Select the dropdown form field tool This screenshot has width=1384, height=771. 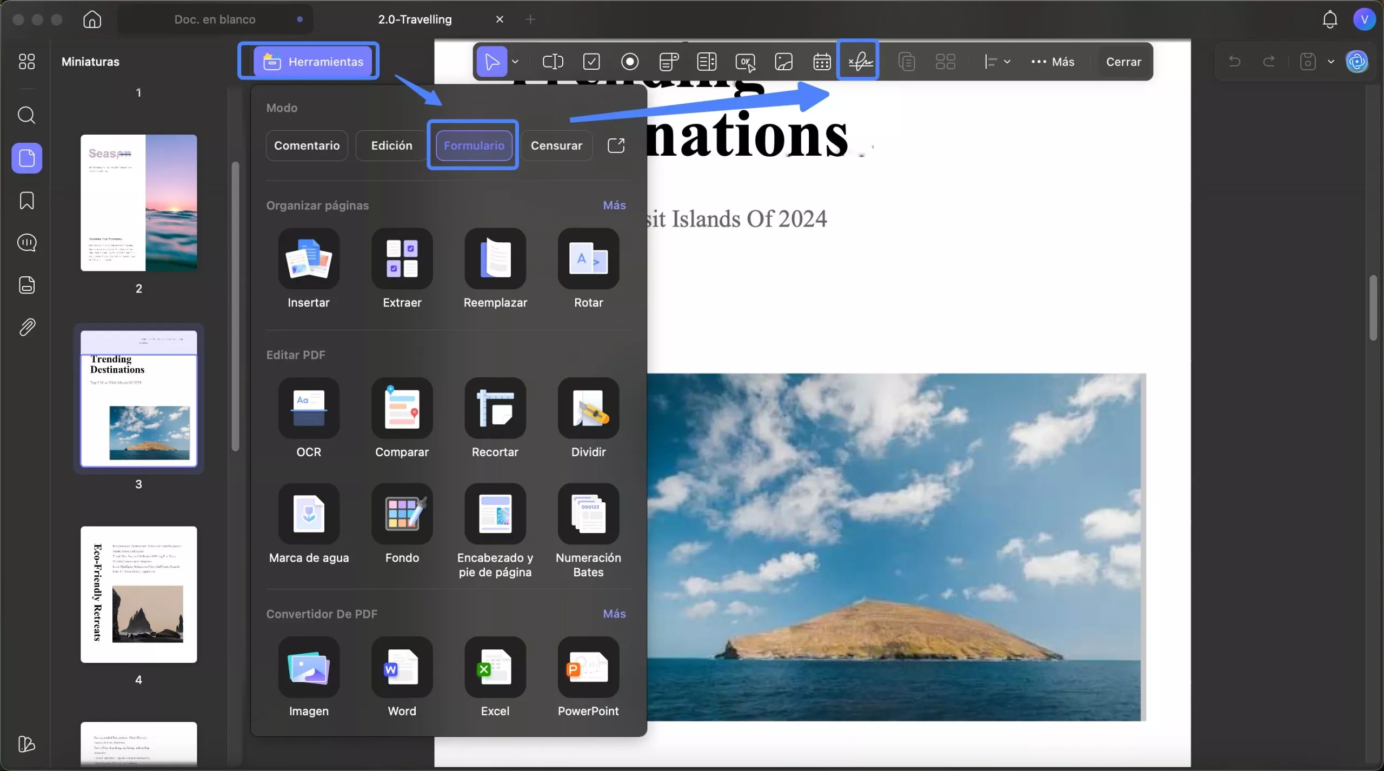[x=669, y=62]
